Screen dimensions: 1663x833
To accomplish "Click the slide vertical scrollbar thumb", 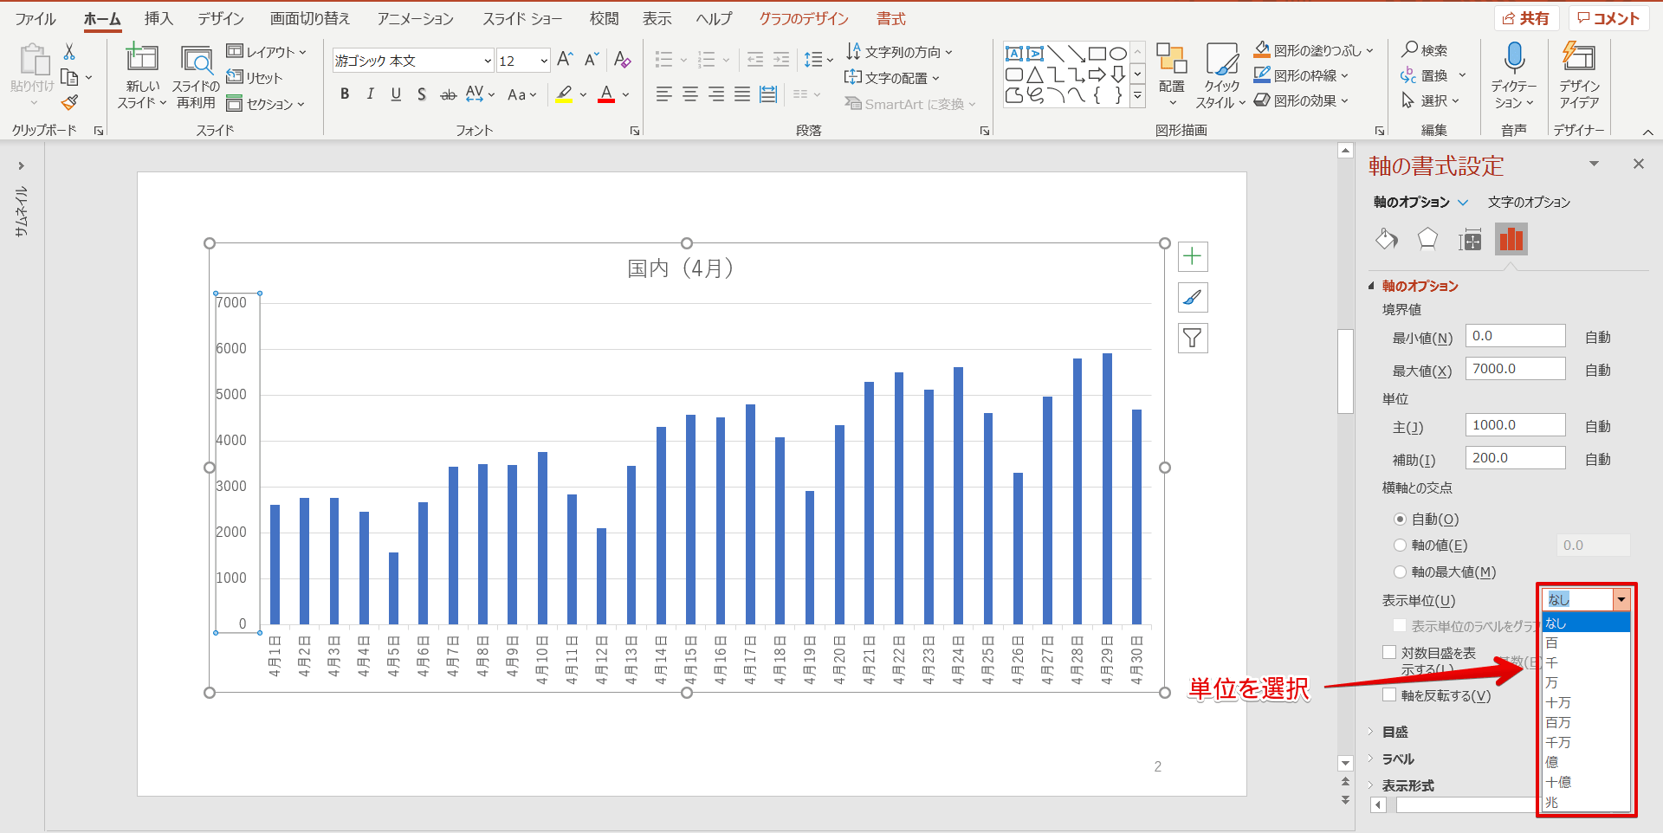I will point(1345,371).
